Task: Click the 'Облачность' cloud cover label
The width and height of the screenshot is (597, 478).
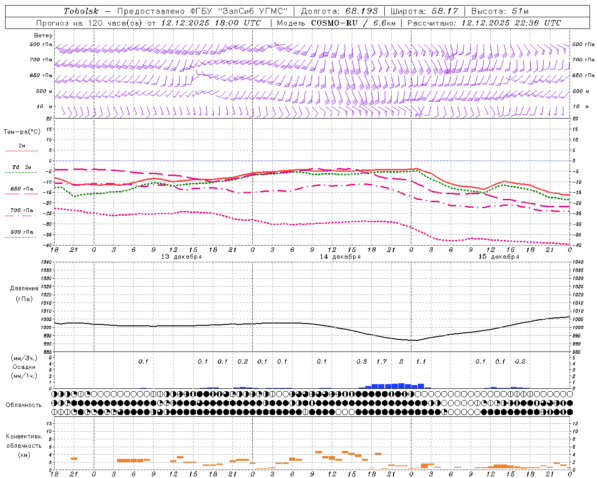Action: coord(24,405)
